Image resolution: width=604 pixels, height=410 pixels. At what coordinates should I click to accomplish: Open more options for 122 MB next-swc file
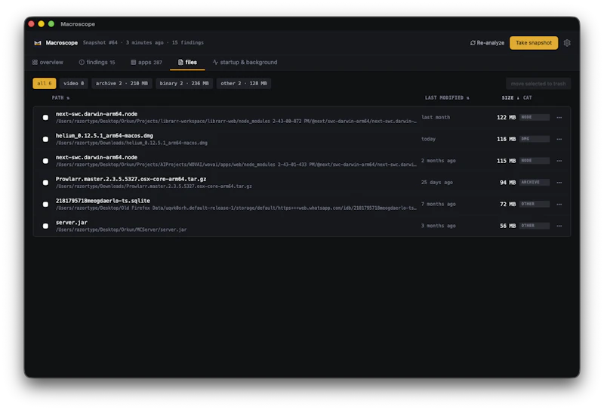(x=559, y=117)
